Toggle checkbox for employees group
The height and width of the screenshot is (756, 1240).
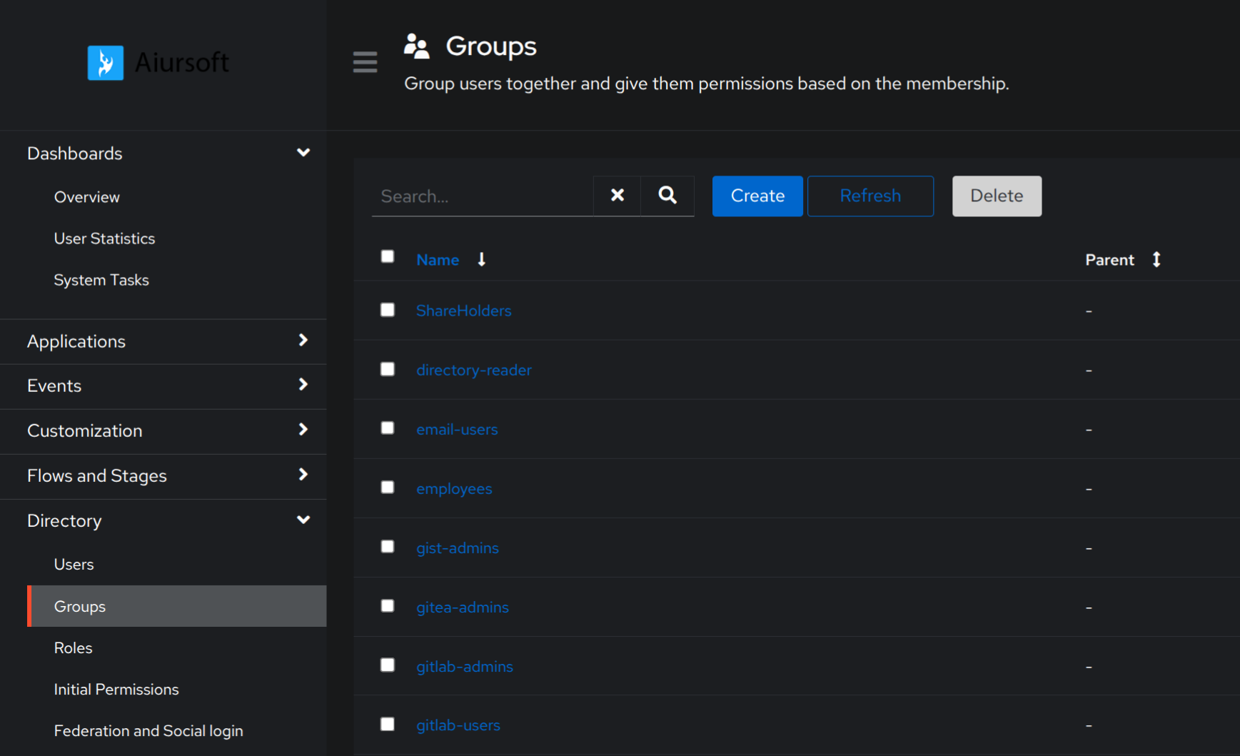[x=388, y=488]
